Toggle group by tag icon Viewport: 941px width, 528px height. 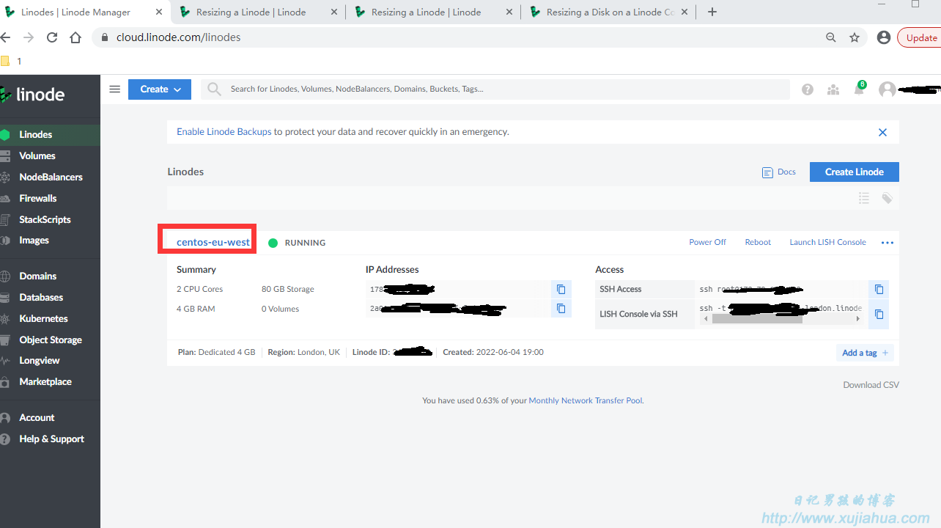(887, 198)
